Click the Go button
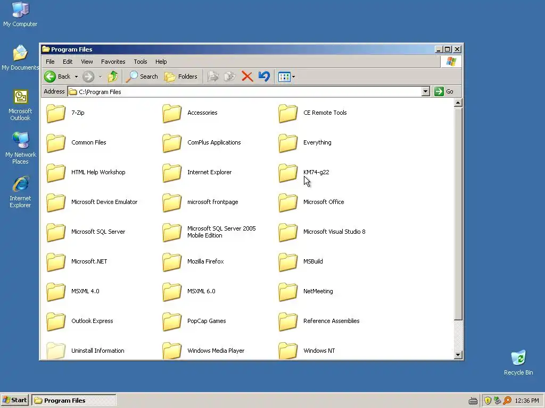Viewport: 545px width, 408px height. point(444,91)
